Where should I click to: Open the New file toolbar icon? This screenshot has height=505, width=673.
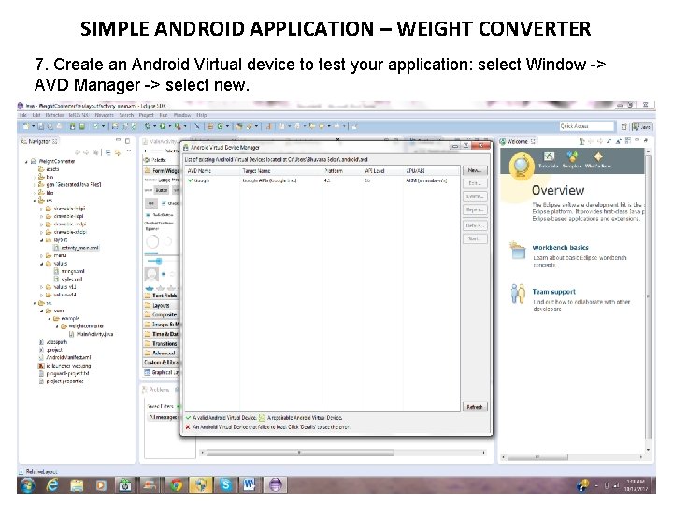26,126
